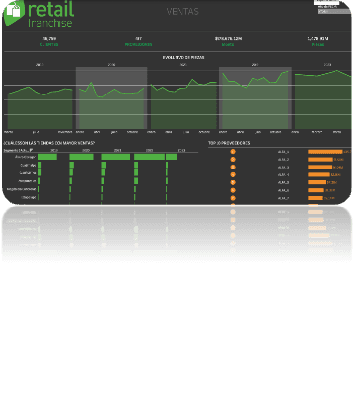
Task: Click the orange bar for ALM_3
Action: (x=320, y=167)
